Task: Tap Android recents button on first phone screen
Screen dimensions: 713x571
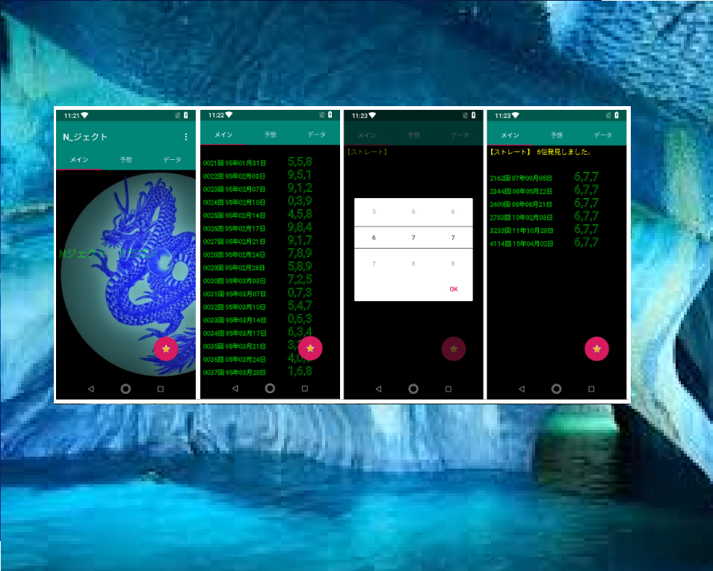Action: (161, 389)
